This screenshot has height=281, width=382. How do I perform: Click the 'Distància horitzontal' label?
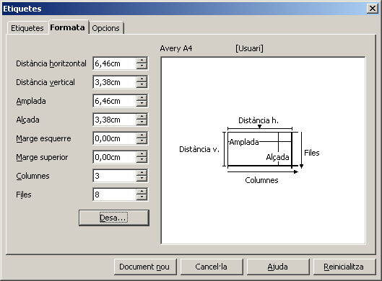click(51, 63)
